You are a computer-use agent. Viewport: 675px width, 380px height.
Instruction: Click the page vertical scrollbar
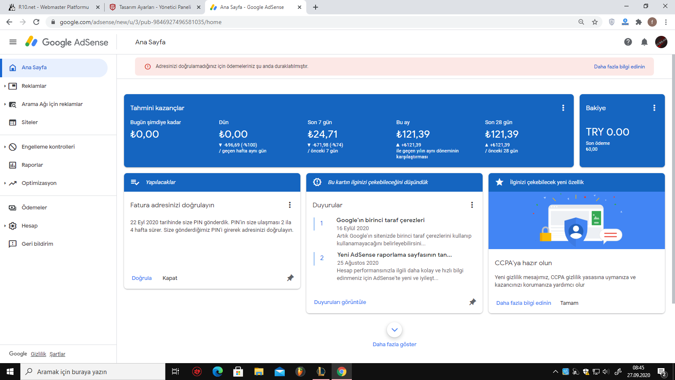click(673, 179)
